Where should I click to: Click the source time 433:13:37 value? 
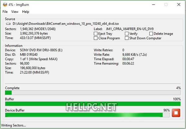[35, 38]
